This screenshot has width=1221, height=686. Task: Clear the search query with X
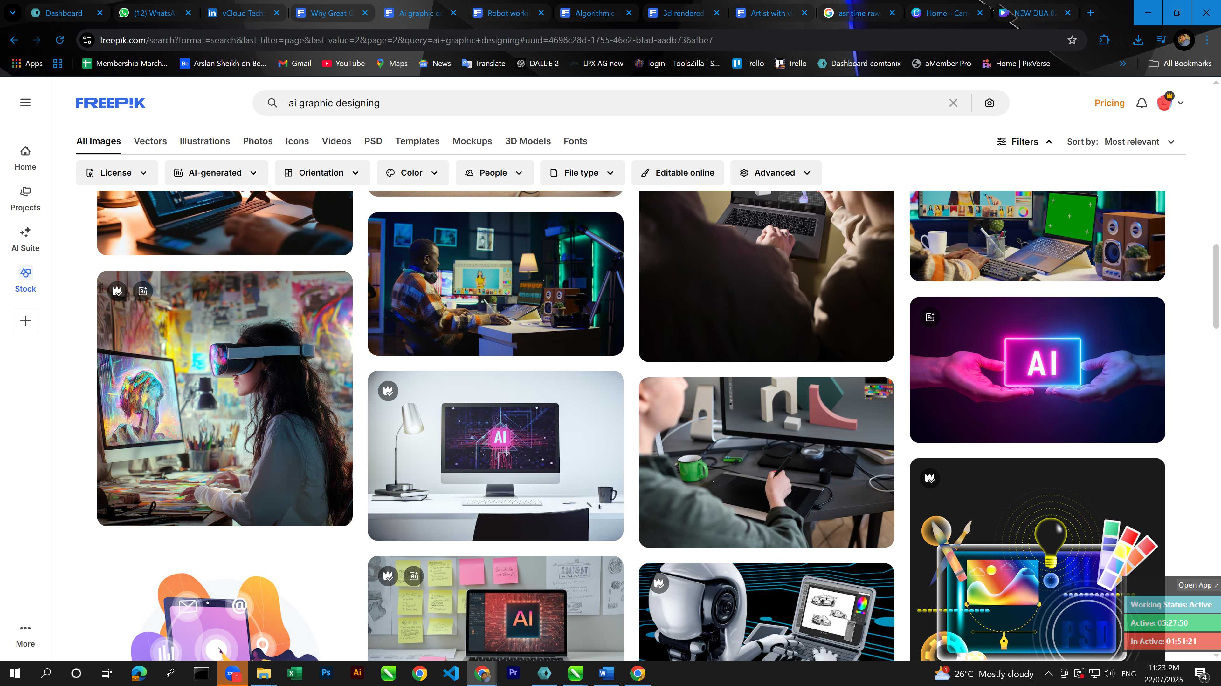pos(953,103)
